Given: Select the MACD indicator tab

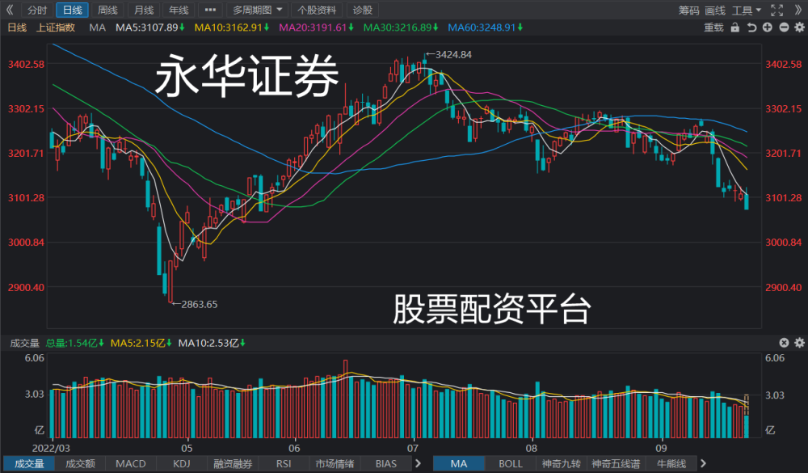Looking at the screenshot, I should point(130,464).
